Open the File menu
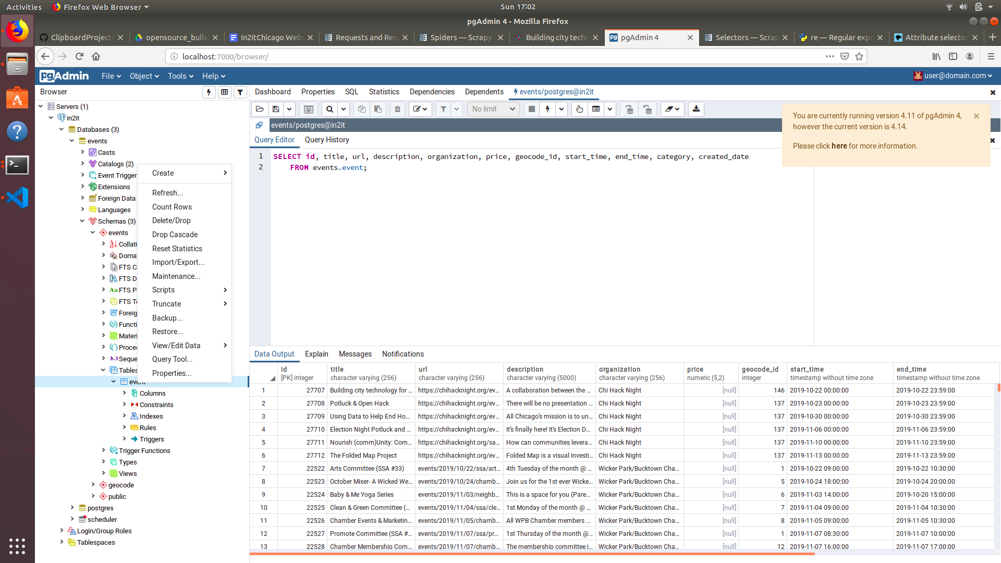Image resolution: width=1001 pixels, height=563 pixels. (111, 76)
